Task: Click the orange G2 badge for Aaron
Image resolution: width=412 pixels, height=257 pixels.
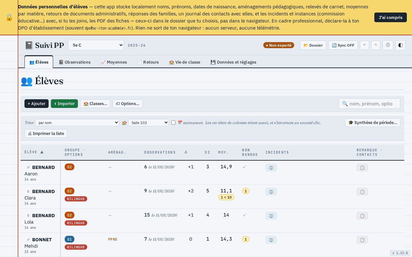Action: click(70, 167)
